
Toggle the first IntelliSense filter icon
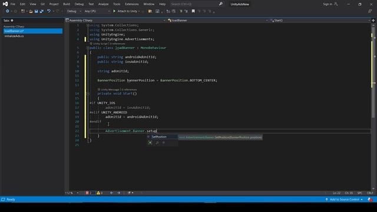[x=150, y=143]
